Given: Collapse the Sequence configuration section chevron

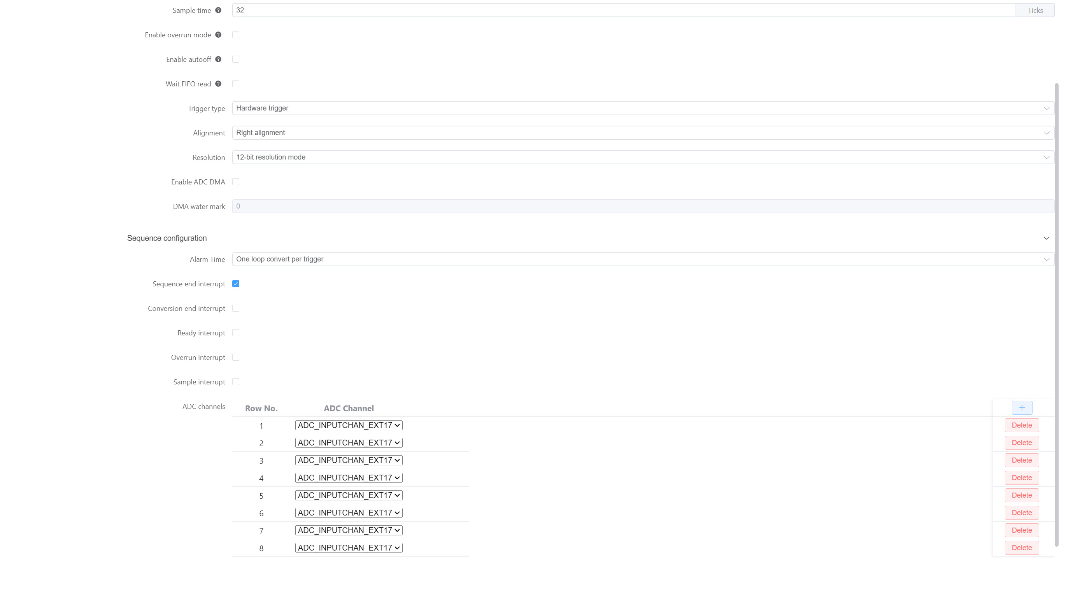Looking at the screenshot, I should [1046, 238].
